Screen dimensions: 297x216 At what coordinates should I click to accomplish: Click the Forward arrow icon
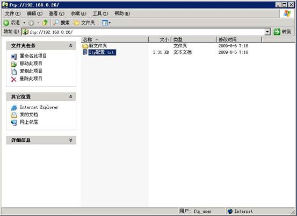point(31,23)
